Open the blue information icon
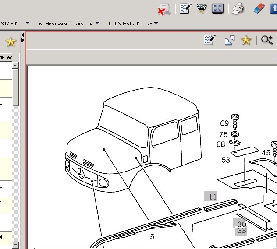The image size is (277, 249). point(273,8)
